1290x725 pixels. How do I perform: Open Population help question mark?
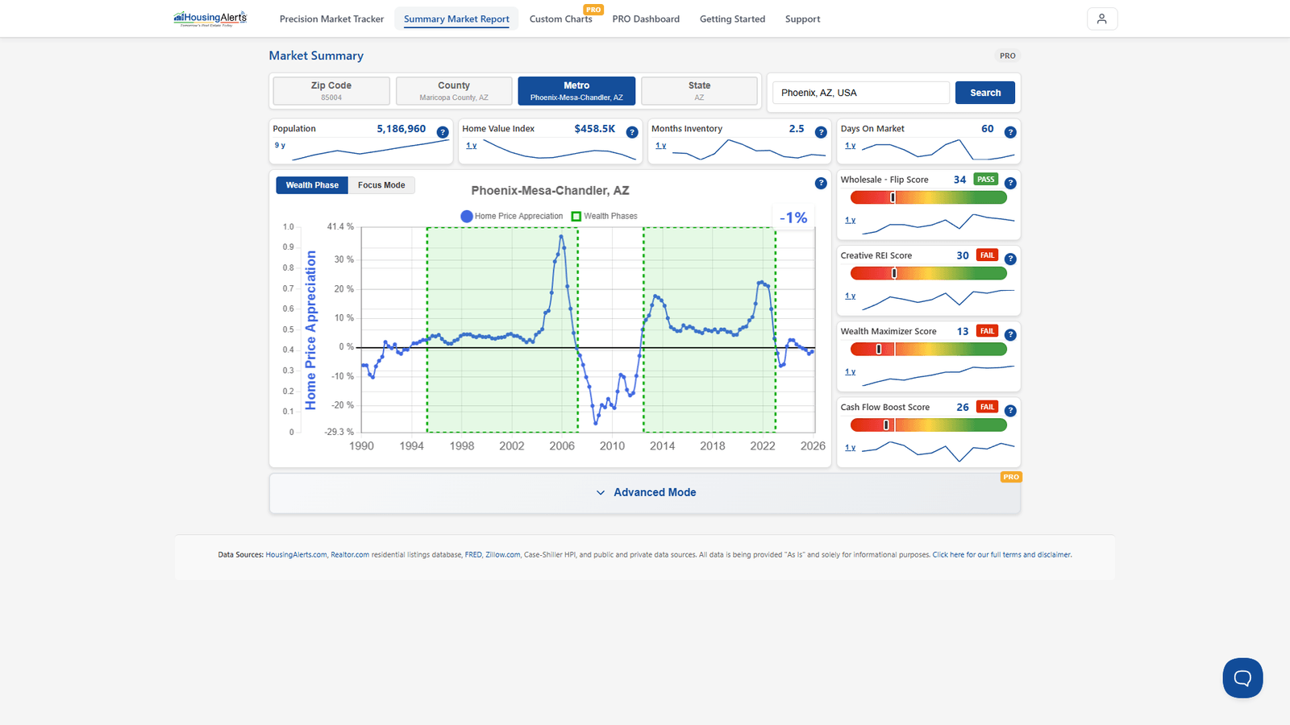coord(443,132)
